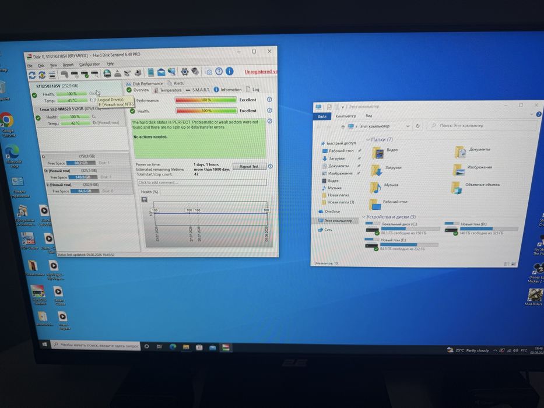
Task: Click the help icon beside Performance rating
Action: pos(269,100)
